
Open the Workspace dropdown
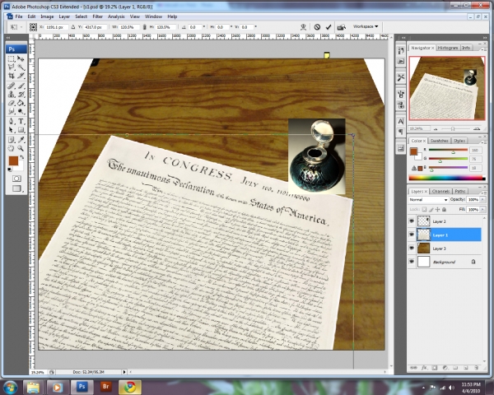tap(366, 27)
